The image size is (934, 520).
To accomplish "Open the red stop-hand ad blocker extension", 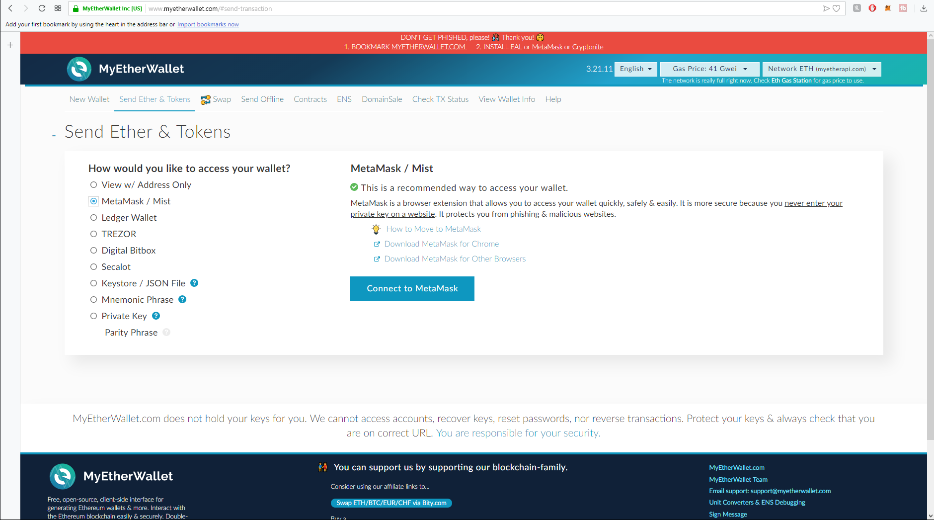I will 872,8.
